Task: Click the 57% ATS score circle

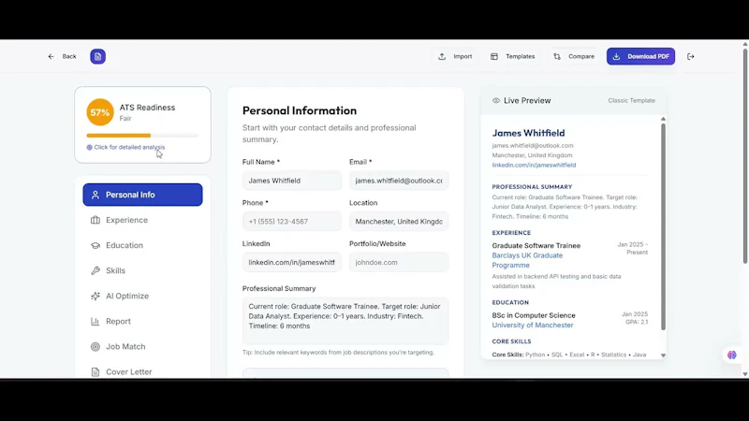Action: click(x=100, y=112)
